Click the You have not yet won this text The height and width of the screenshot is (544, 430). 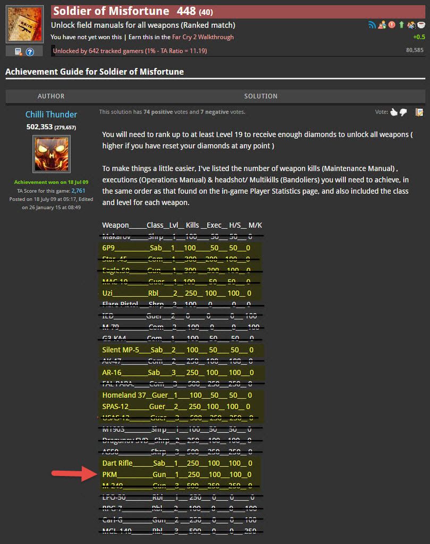pos(86,37)
